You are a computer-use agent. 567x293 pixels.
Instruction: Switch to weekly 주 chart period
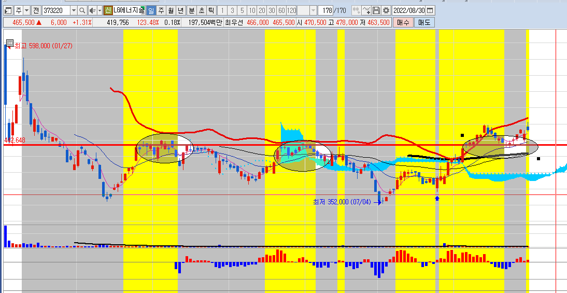click(161, 10)
